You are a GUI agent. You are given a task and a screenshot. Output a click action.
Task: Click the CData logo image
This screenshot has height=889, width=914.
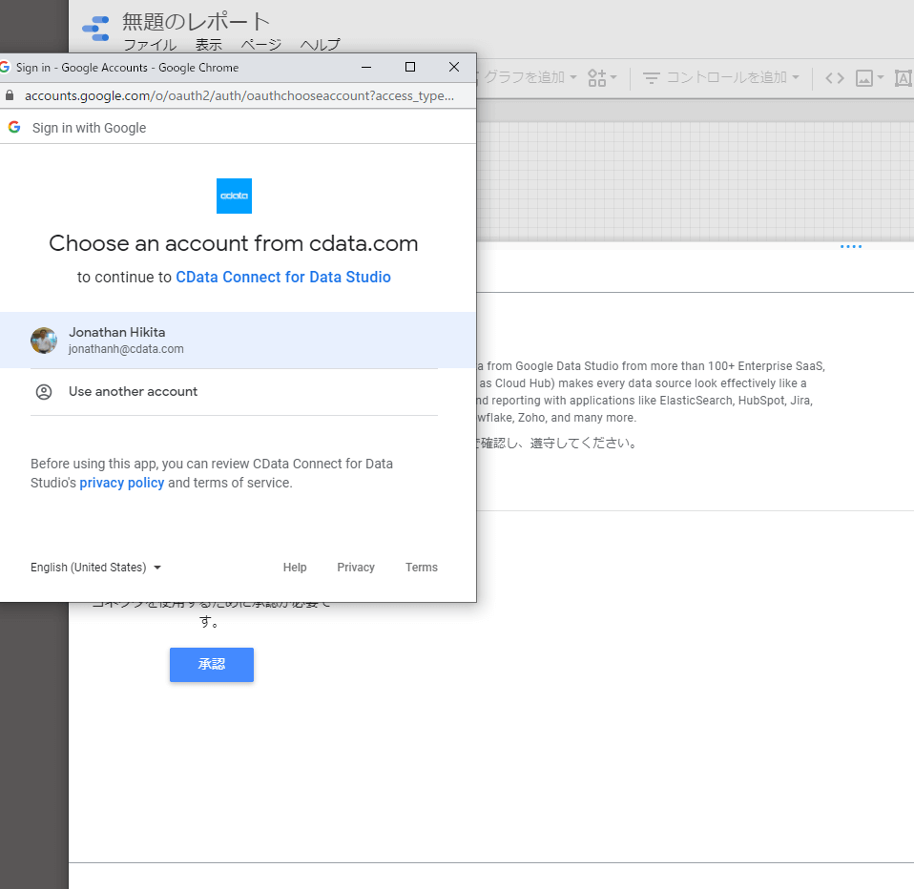coord(234,196)
